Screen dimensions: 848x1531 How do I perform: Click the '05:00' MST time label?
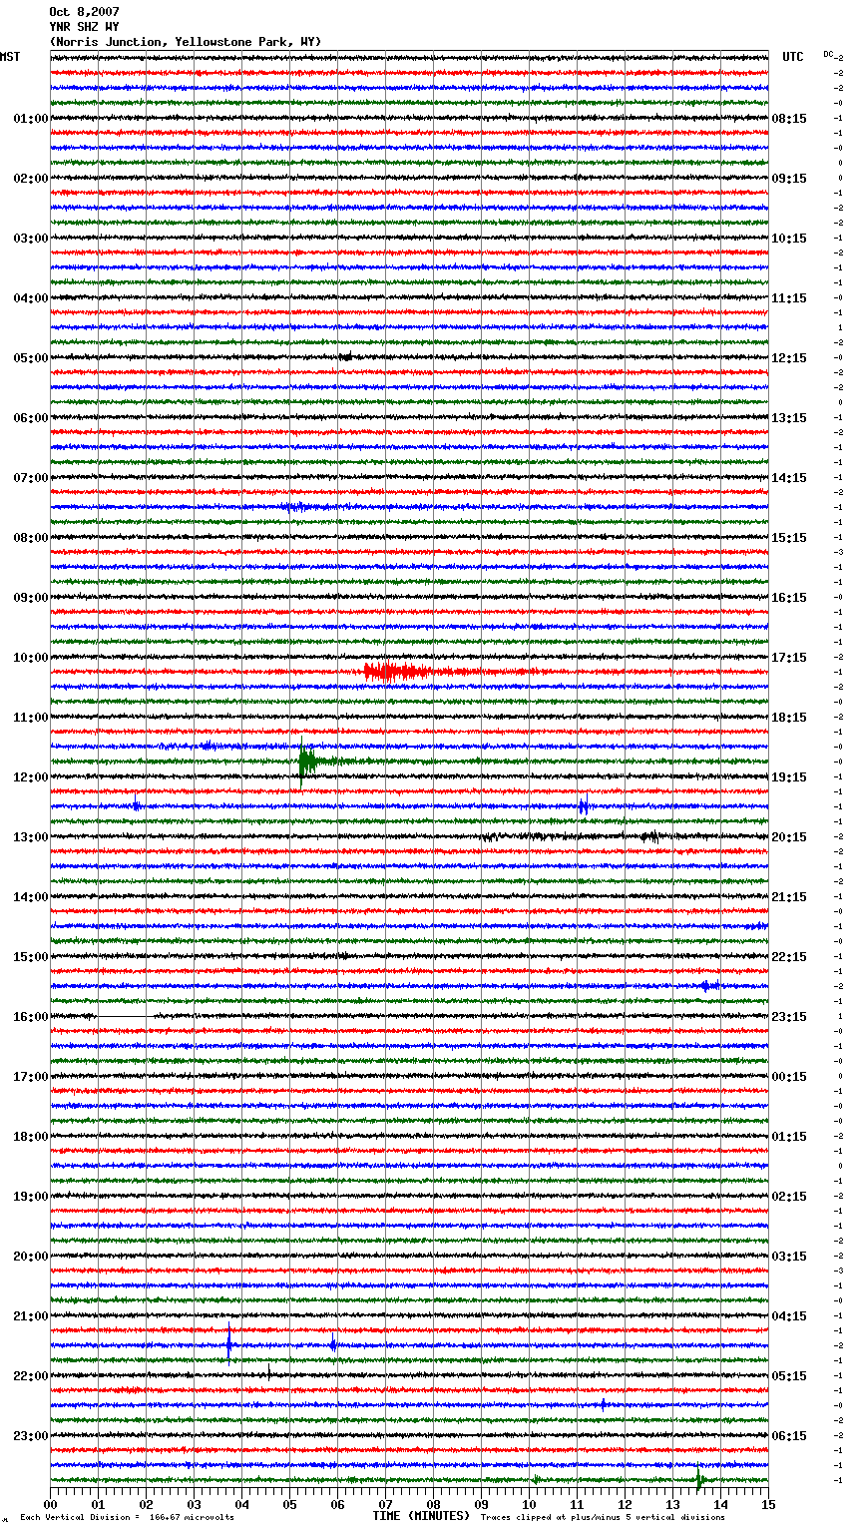(31, 358)
